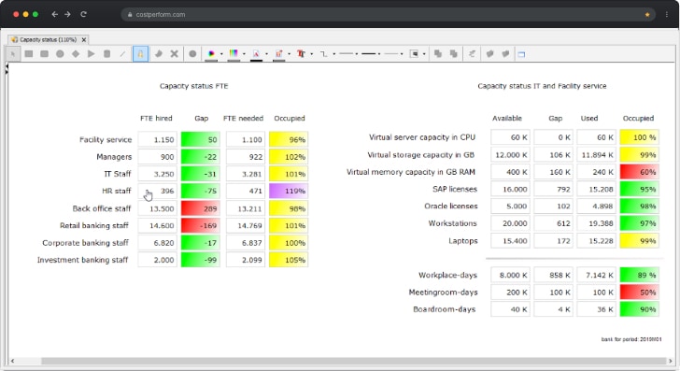Click the bring to front icon
The height and width of the screenshot is (371, 680).
[x=438, y=54]
